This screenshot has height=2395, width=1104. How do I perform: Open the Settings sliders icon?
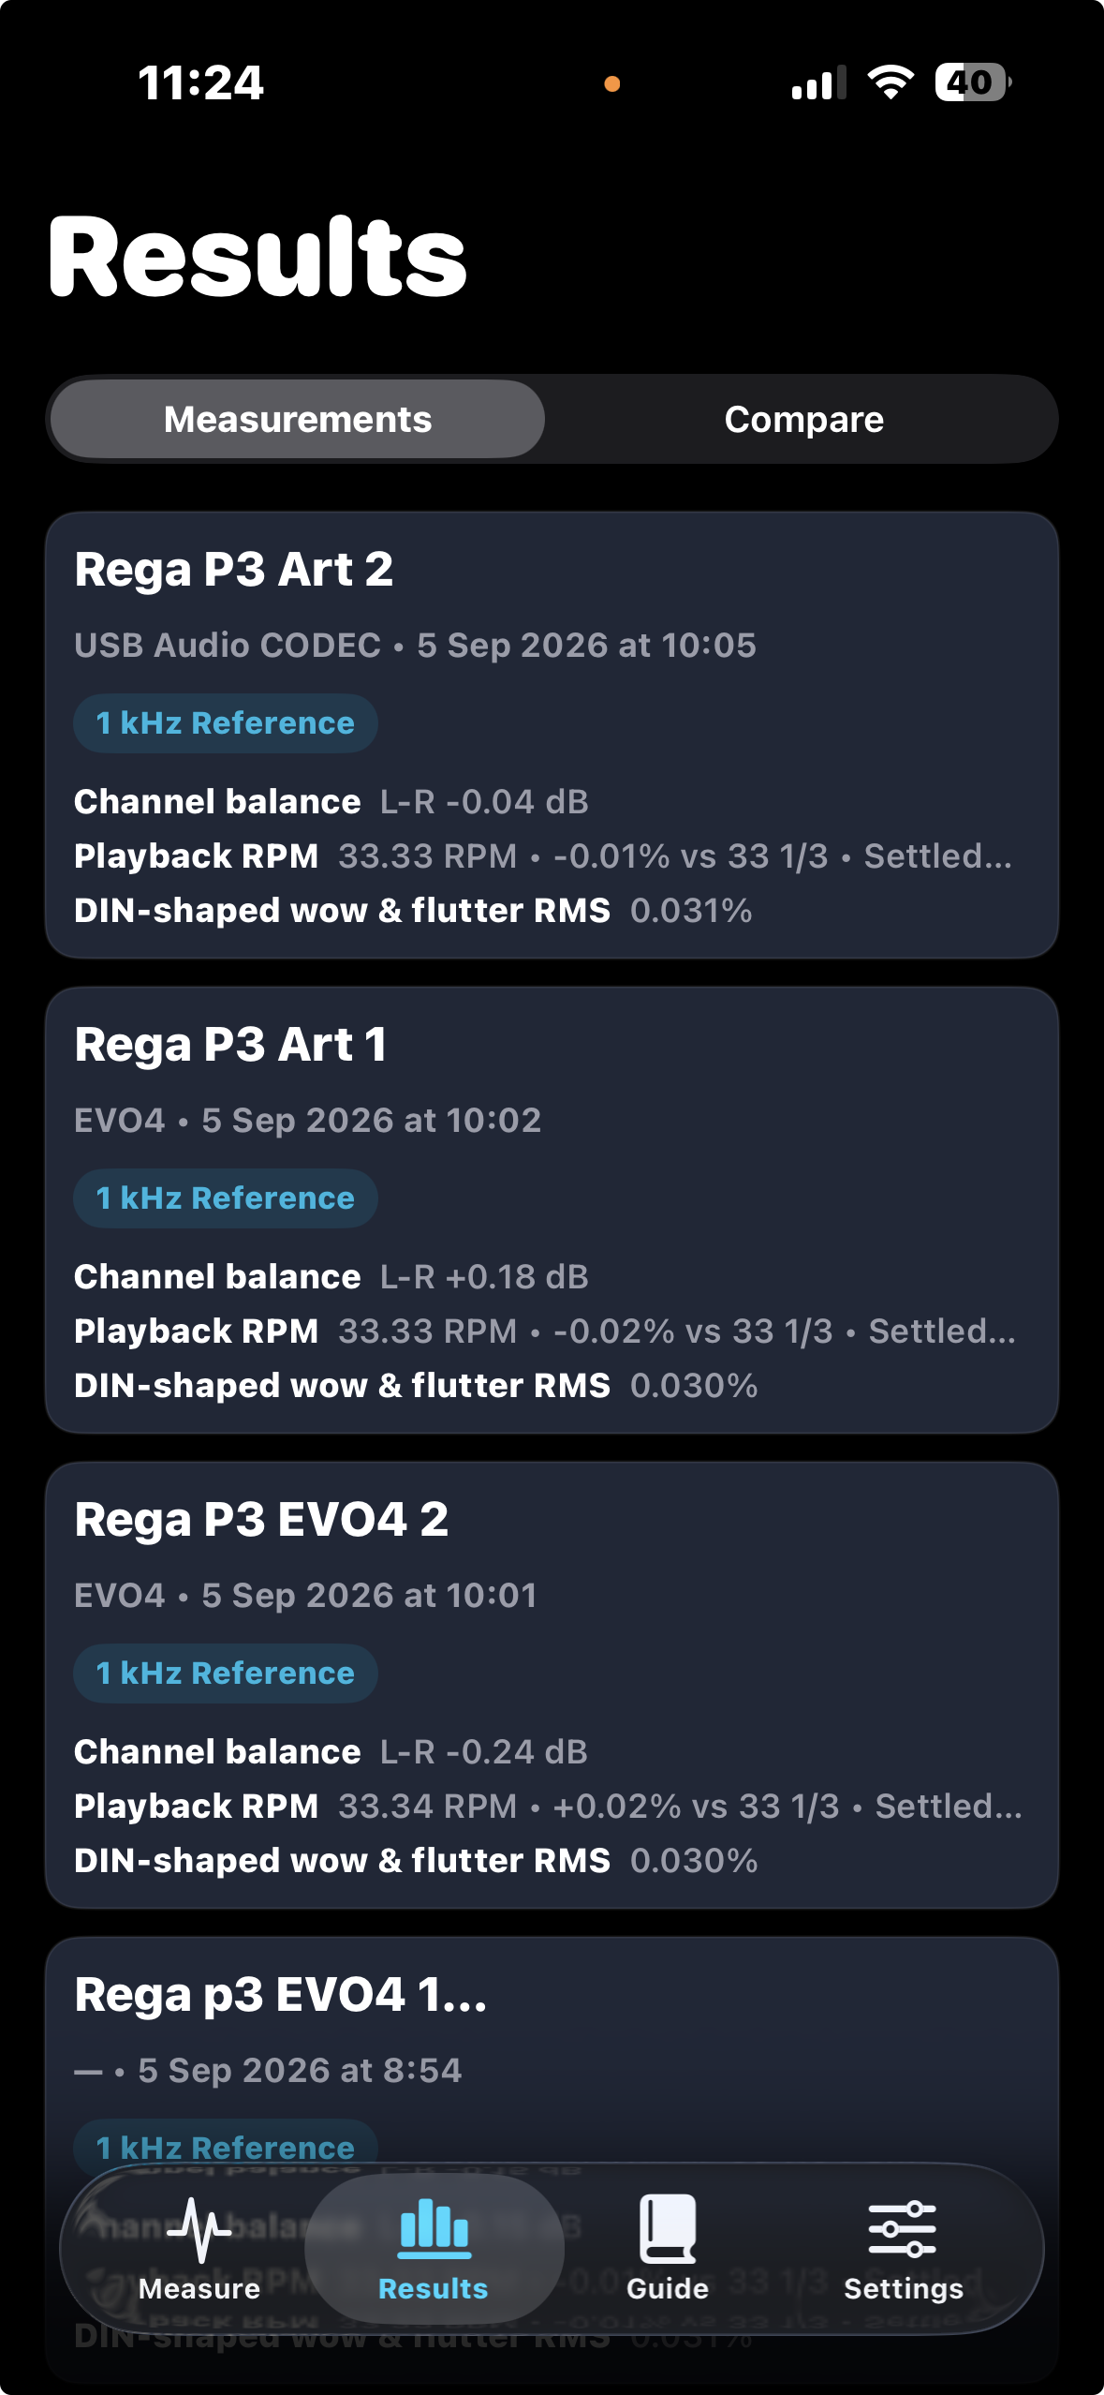pyautogui.click(x=903, y=2229)
